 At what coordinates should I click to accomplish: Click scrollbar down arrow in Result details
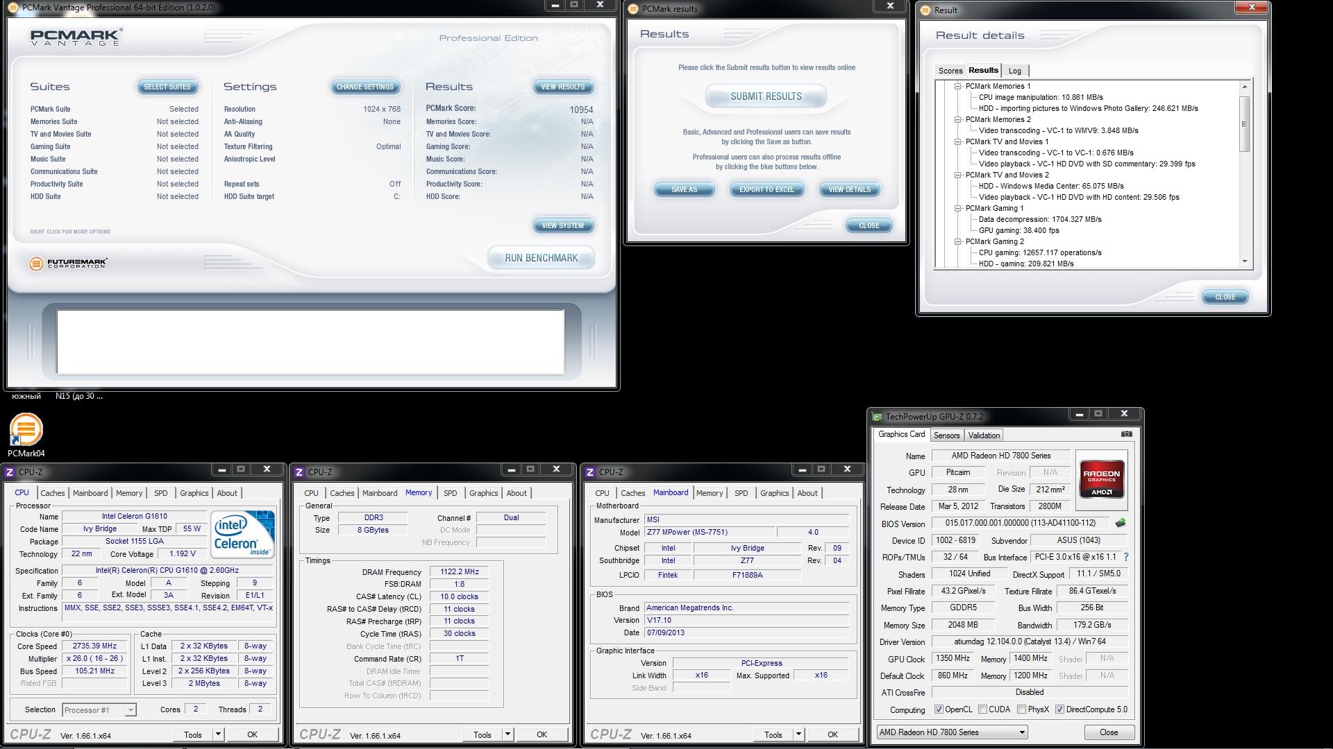[1244, 261]
